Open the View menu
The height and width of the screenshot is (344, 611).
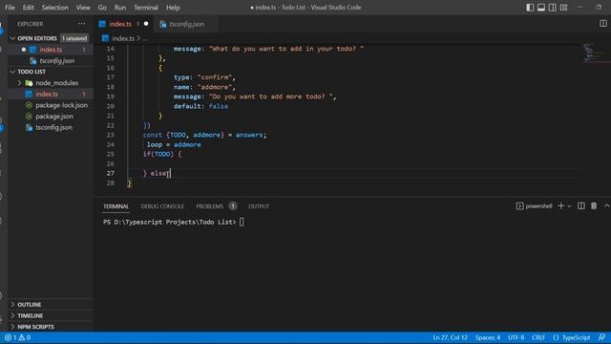coord(83,8)
